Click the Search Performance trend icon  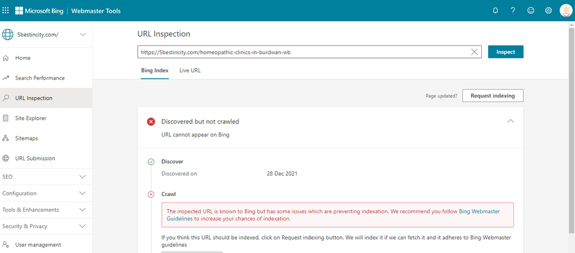(x=6, y=78)
